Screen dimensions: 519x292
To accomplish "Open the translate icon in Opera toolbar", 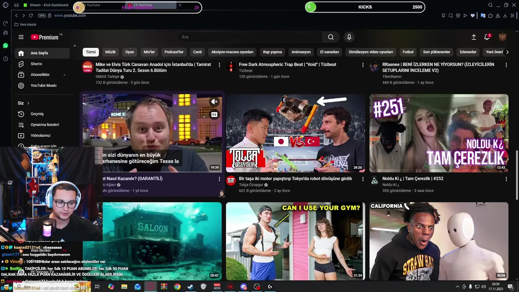I will tap(483, 15).
